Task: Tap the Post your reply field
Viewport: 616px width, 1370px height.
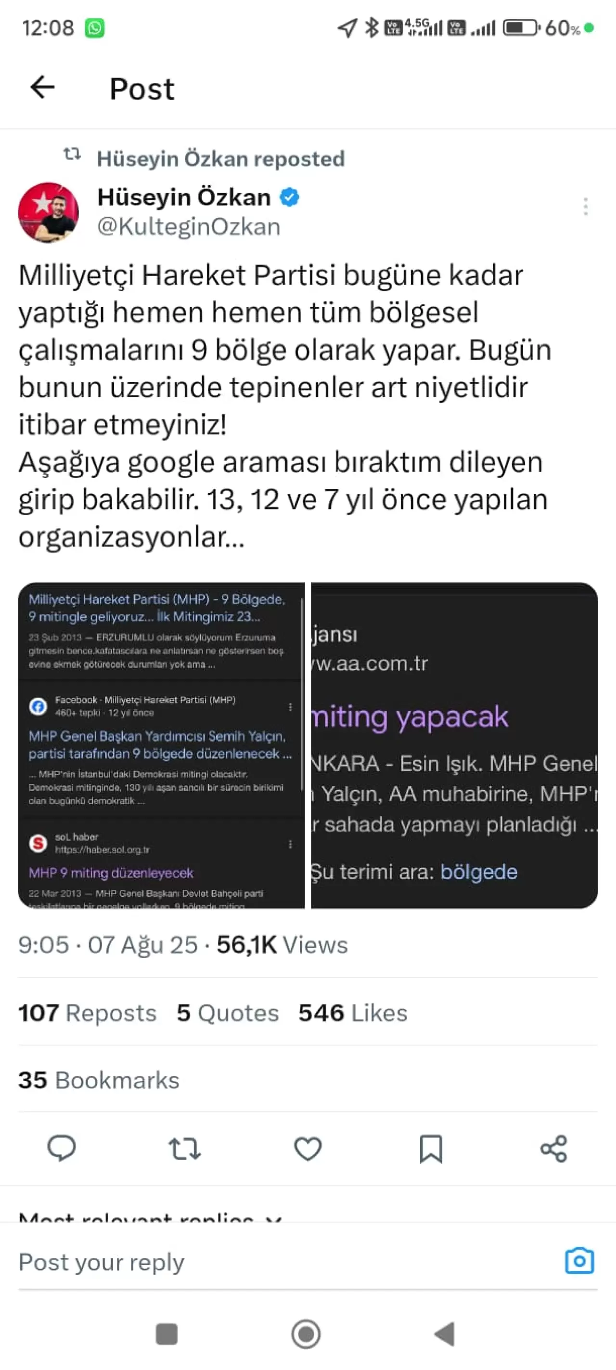Action: [x=266, y=1262]
